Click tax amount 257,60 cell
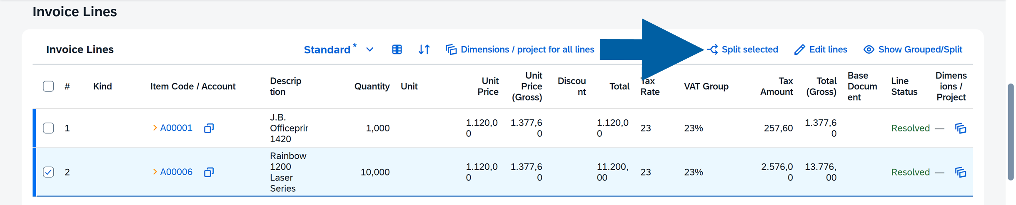 click(x=778, y=128)
